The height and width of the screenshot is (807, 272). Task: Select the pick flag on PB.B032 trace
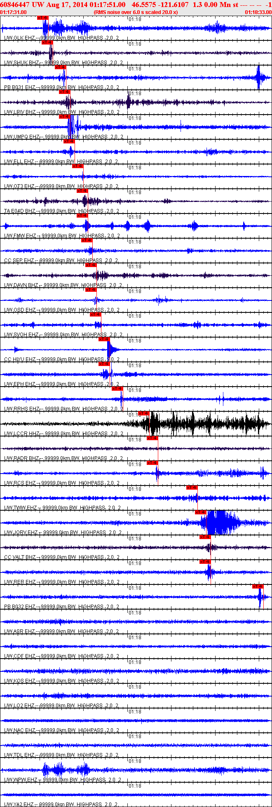pyautogui.click(x=258, y=586)
